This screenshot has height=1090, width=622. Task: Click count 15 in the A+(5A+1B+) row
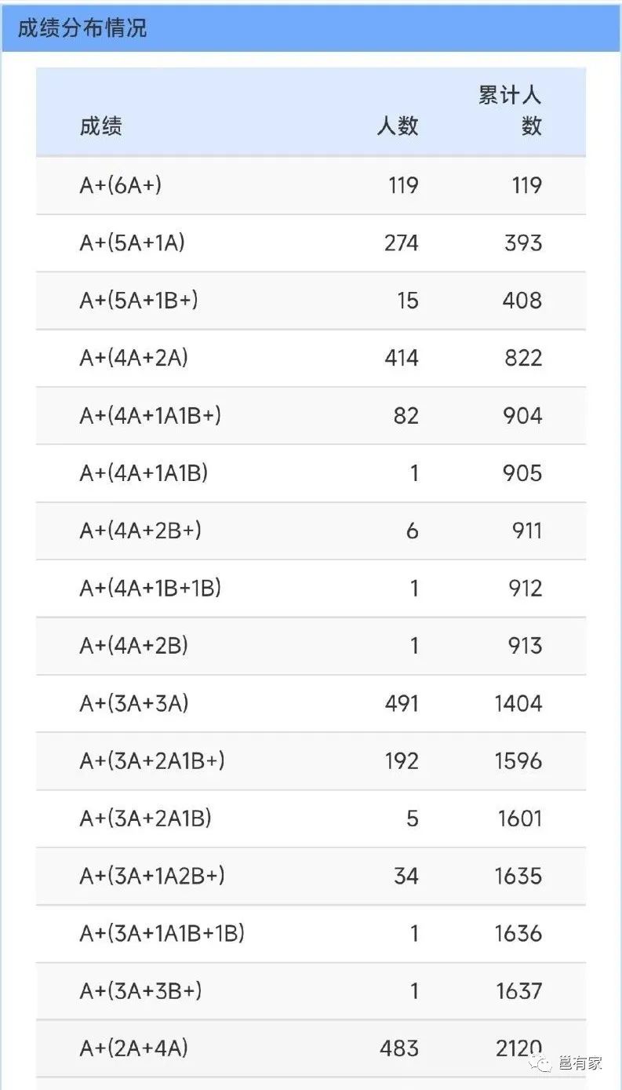[x=407, y=301]
